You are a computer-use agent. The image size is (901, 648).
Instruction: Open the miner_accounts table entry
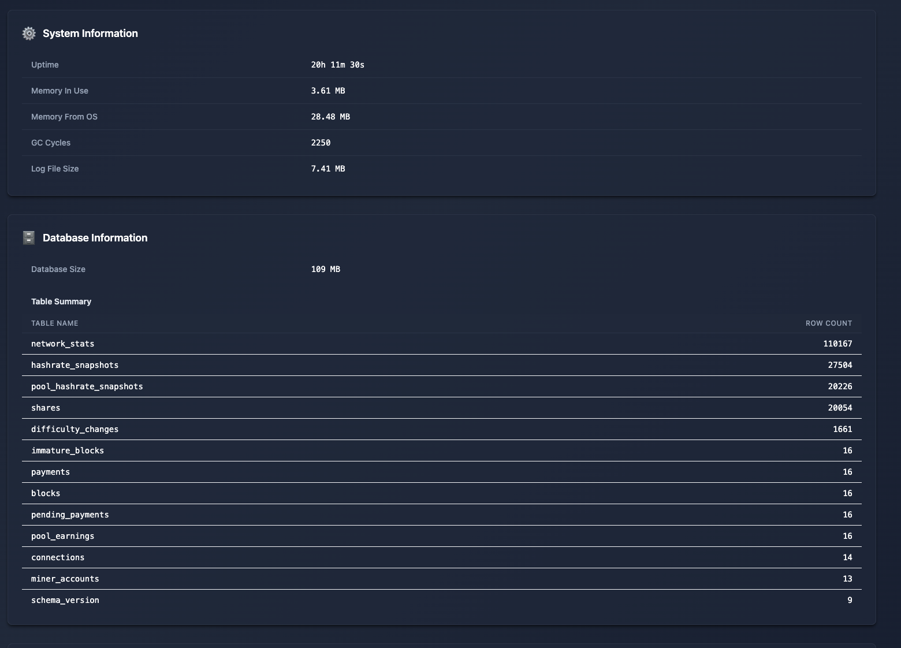(x=65, y=579)
